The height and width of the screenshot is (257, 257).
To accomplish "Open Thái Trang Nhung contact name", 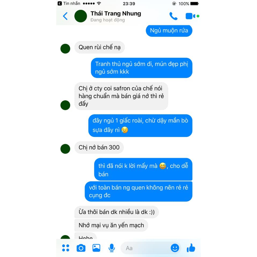I will (x=116, y=14).
